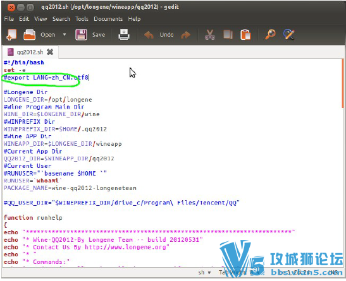The width and height of the screenshot is (346, 281).
Task: Open the View menu
Action: click(x=40, y=19)
